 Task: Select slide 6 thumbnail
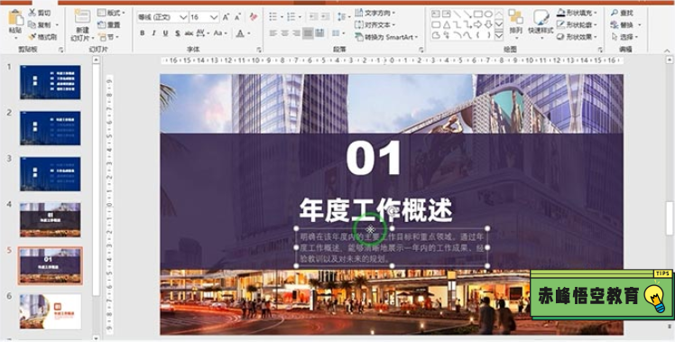point(50,311)
